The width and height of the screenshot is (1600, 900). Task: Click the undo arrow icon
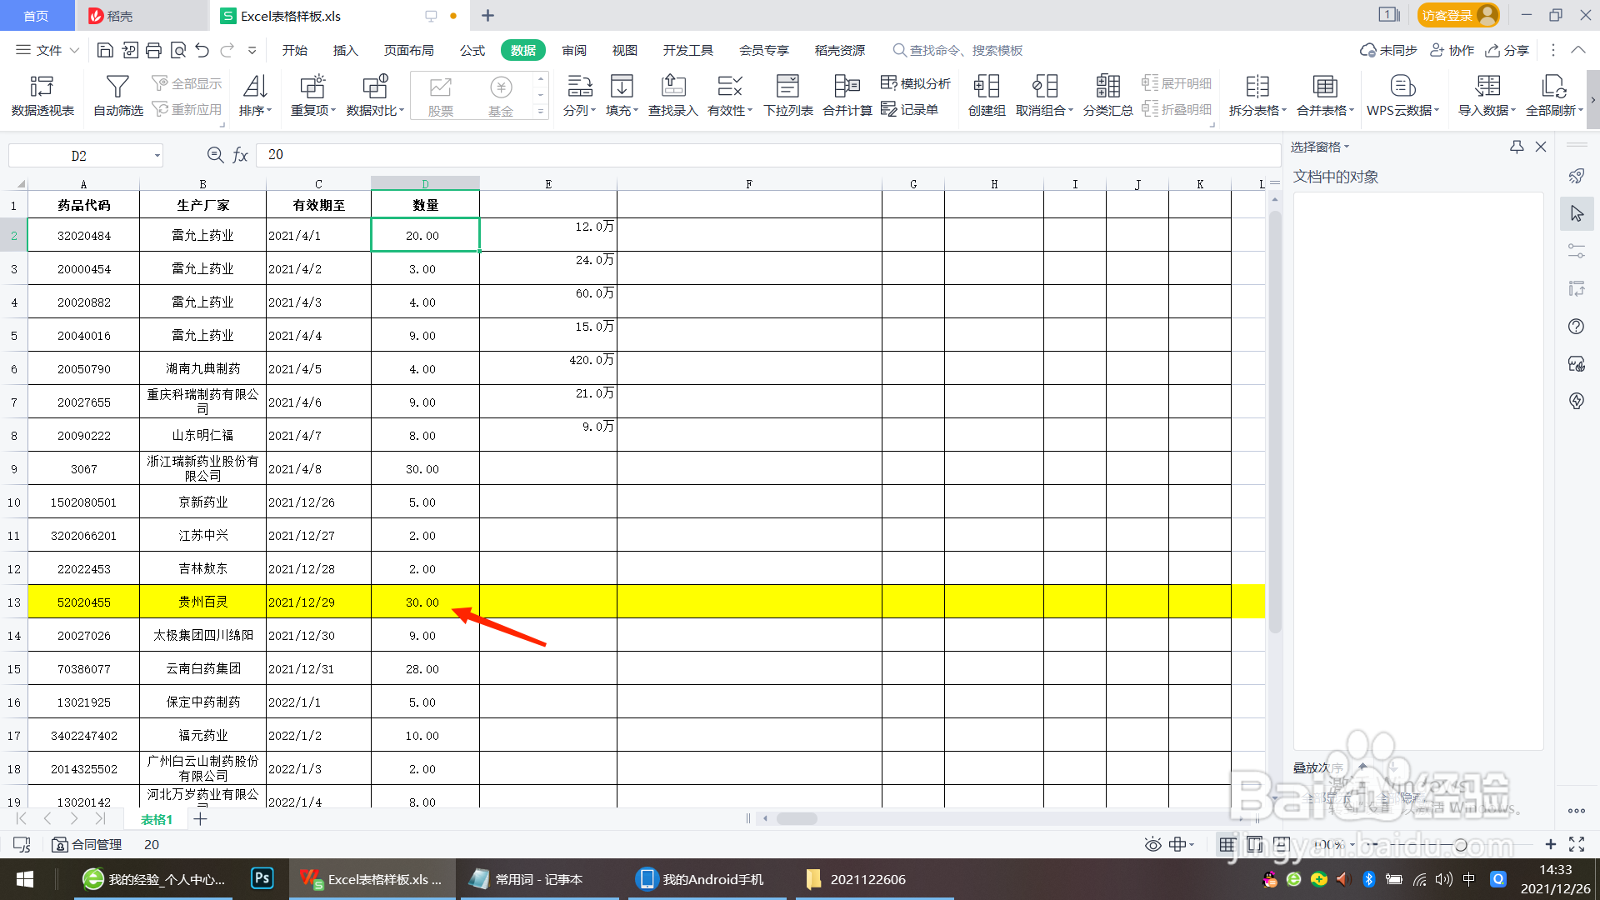(202, 50)
